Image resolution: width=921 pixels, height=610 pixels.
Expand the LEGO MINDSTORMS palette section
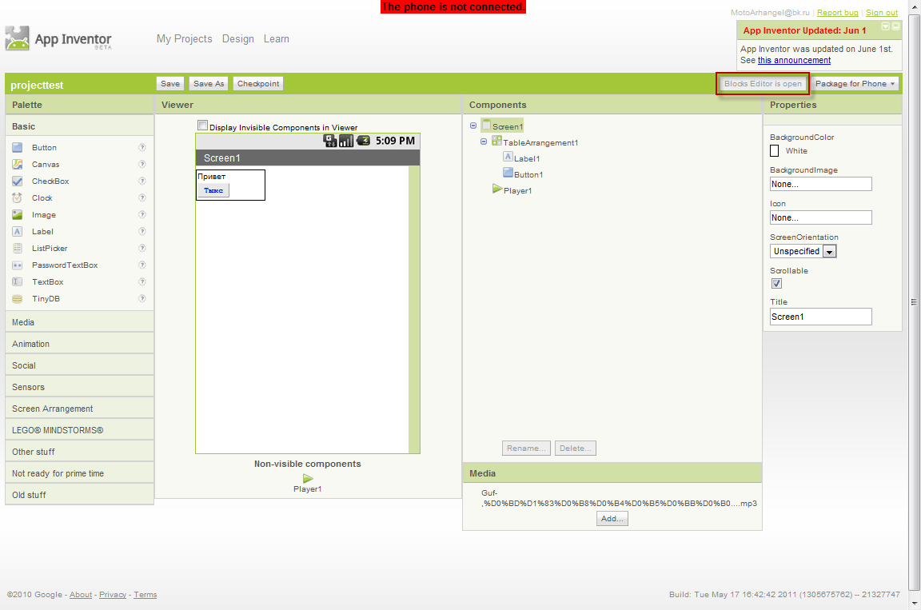[x=79, y=430]
